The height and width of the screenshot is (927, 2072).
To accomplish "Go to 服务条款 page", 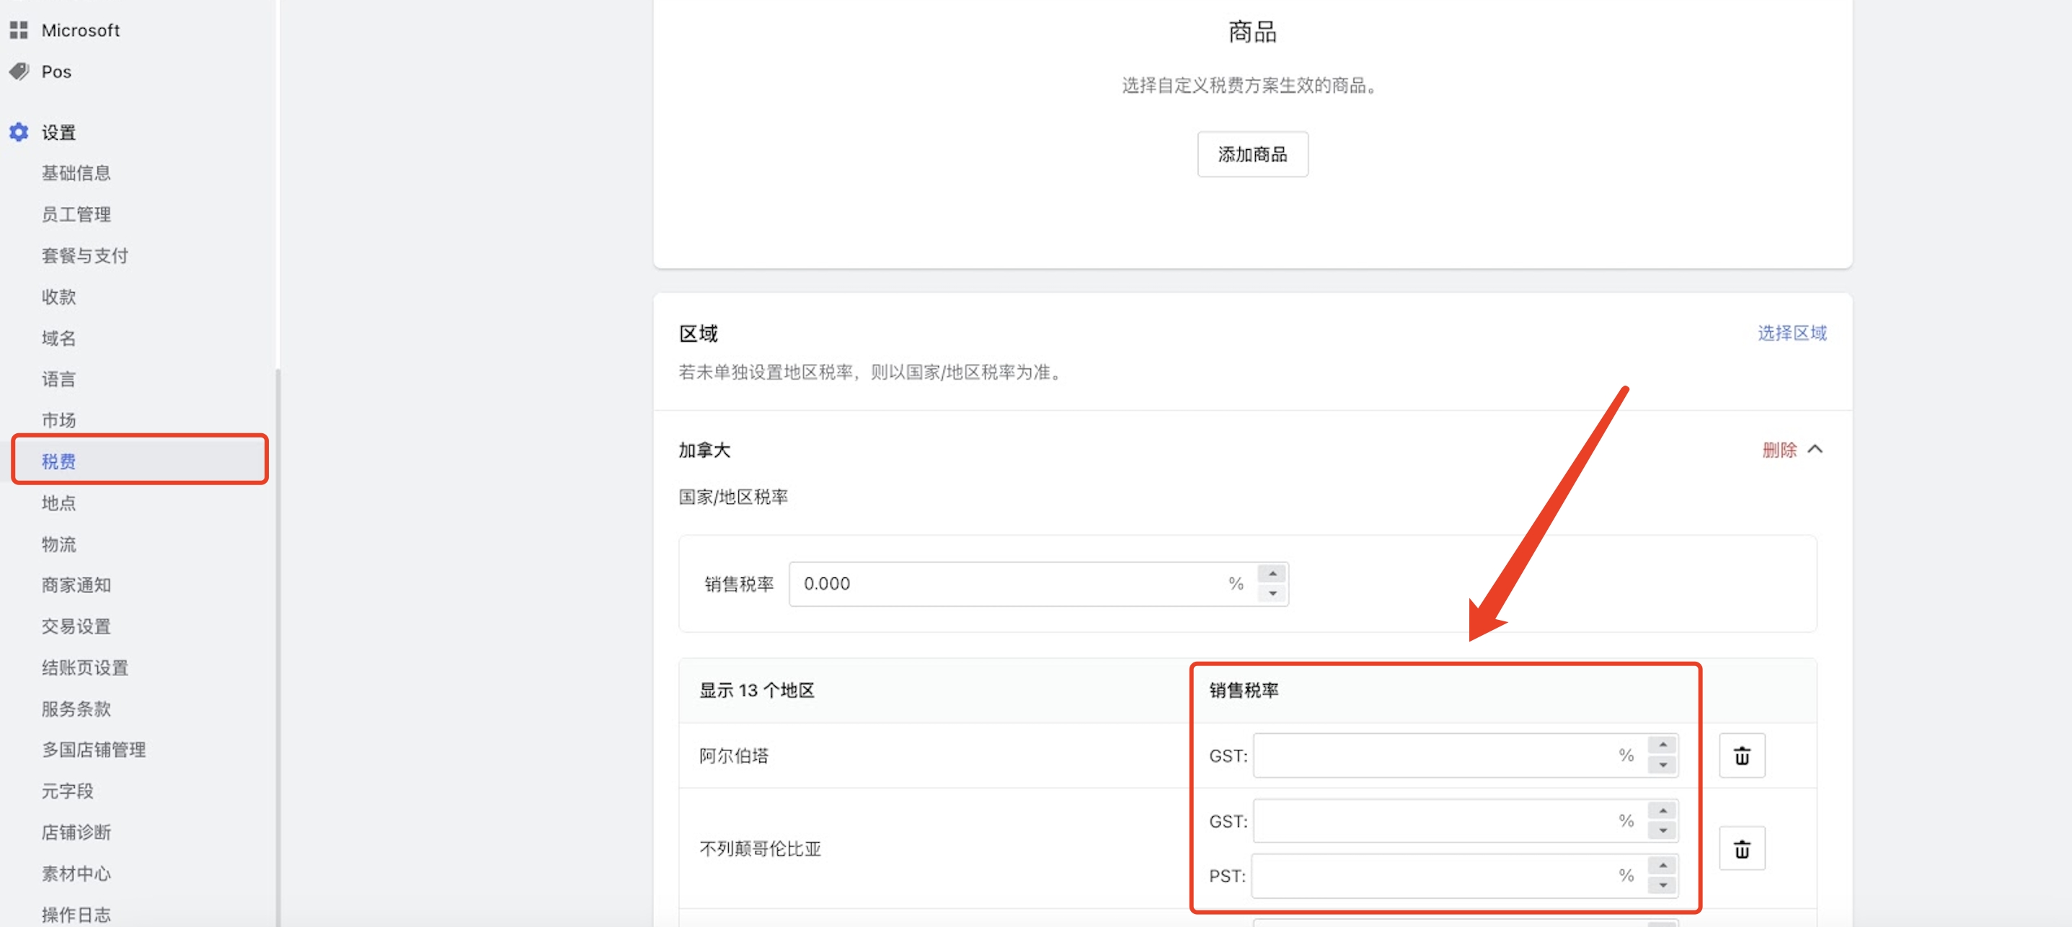I will (x=76, y=709).
